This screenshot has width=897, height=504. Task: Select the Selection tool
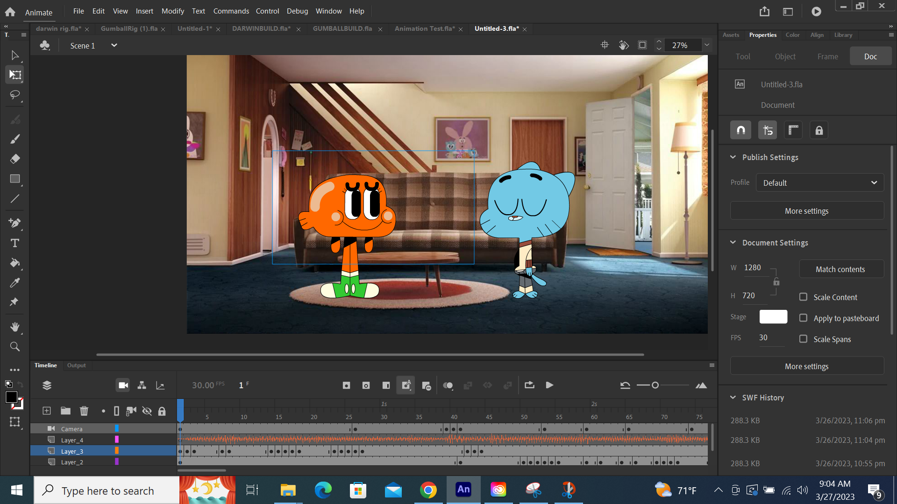pos(14,55)
